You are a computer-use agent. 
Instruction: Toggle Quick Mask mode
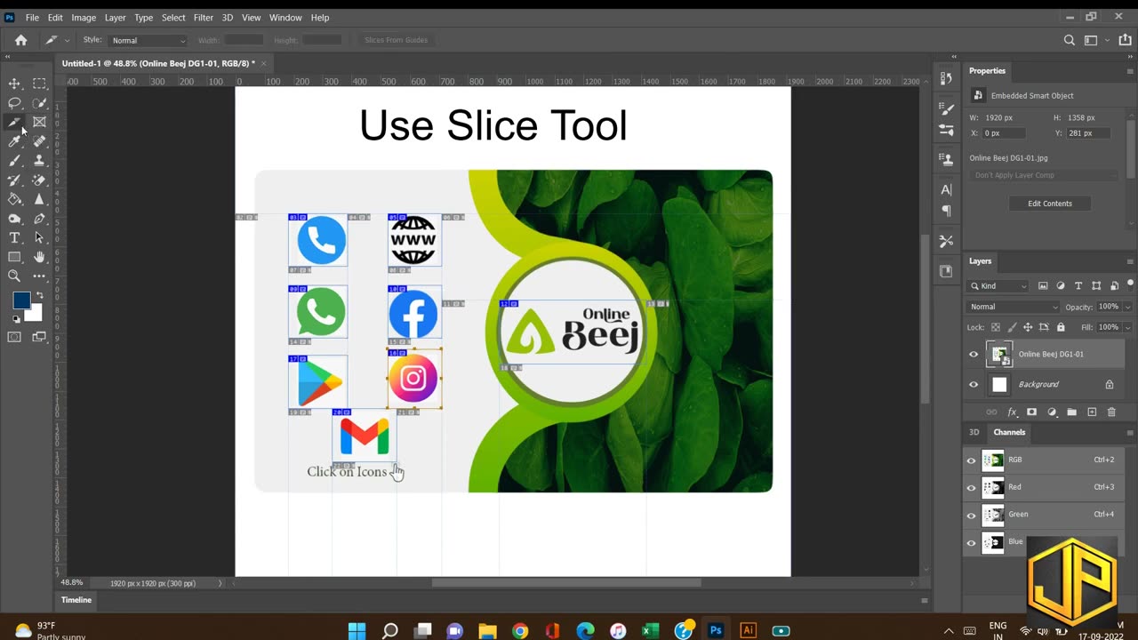[14, 337]
